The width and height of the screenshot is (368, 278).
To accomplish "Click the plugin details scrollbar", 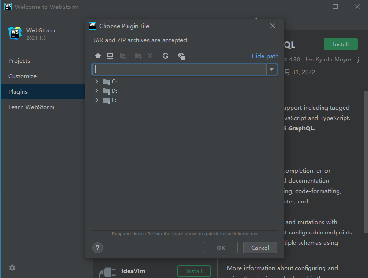I will 366,162.
